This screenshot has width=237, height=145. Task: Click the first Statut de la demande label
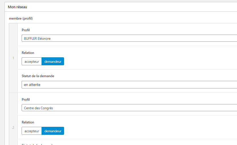(x=38, y=76)
